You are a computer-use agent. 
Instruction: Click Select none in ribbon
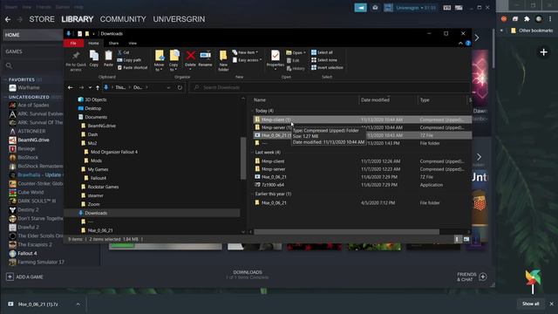coord(323,60)
